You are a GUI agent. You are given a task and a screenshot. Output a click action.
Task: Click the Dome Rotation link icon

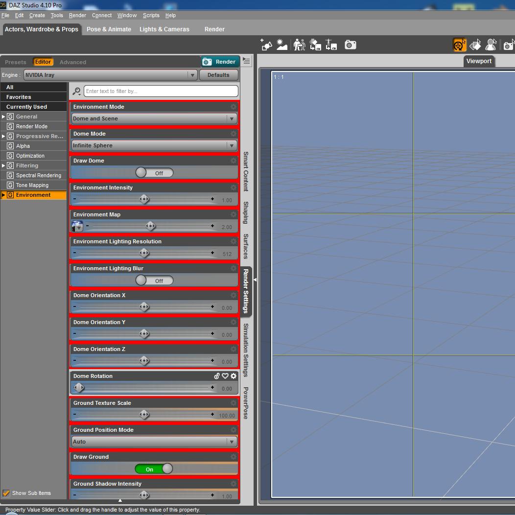pyautogui.click(x=217, y=376)
